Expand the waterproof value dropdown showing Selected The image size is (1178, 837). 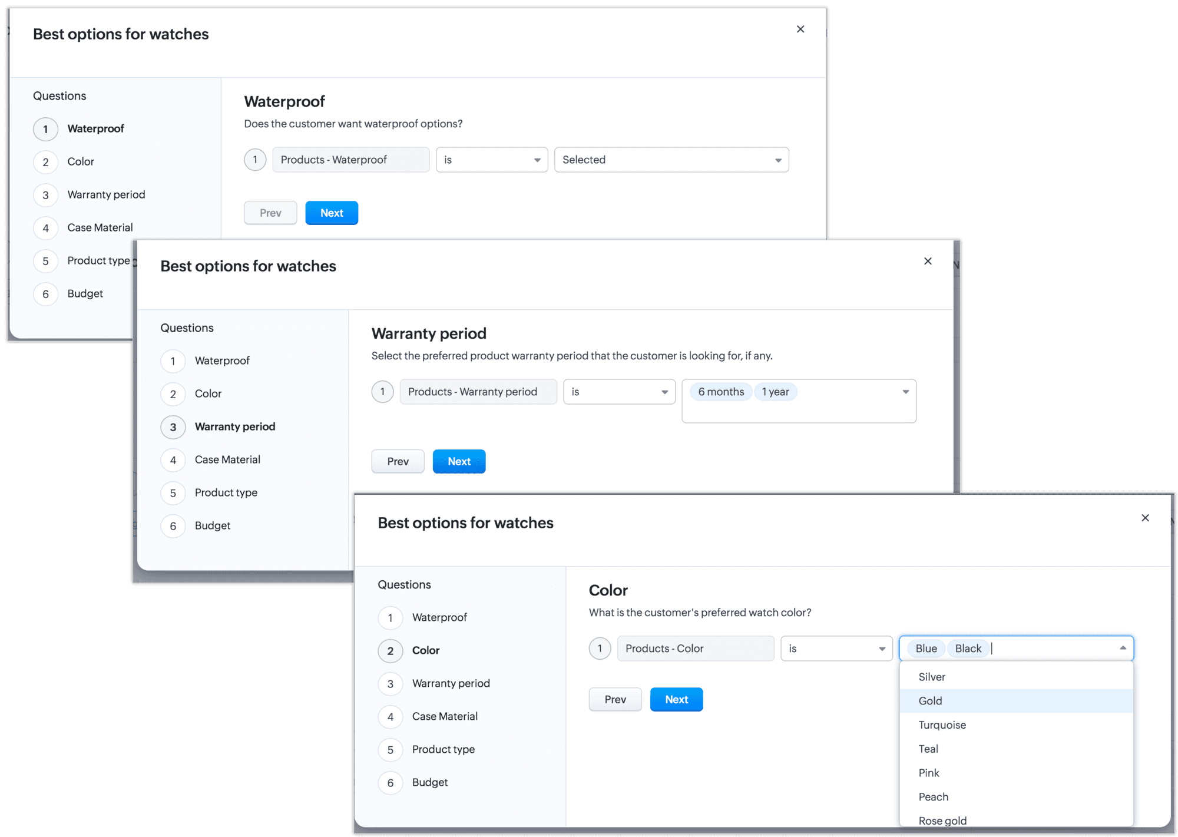pyautogui.click(x=778, y=160)
